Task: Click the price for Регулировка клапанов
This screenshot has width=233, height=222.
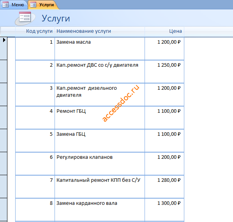Action: point(164,164)
